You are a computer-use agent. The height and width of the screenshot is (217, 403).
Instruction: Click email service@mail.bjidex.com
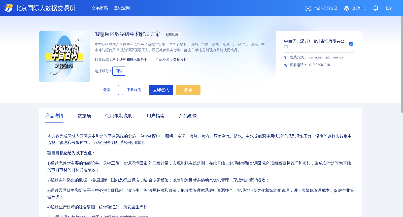click(x=327, y=57)
